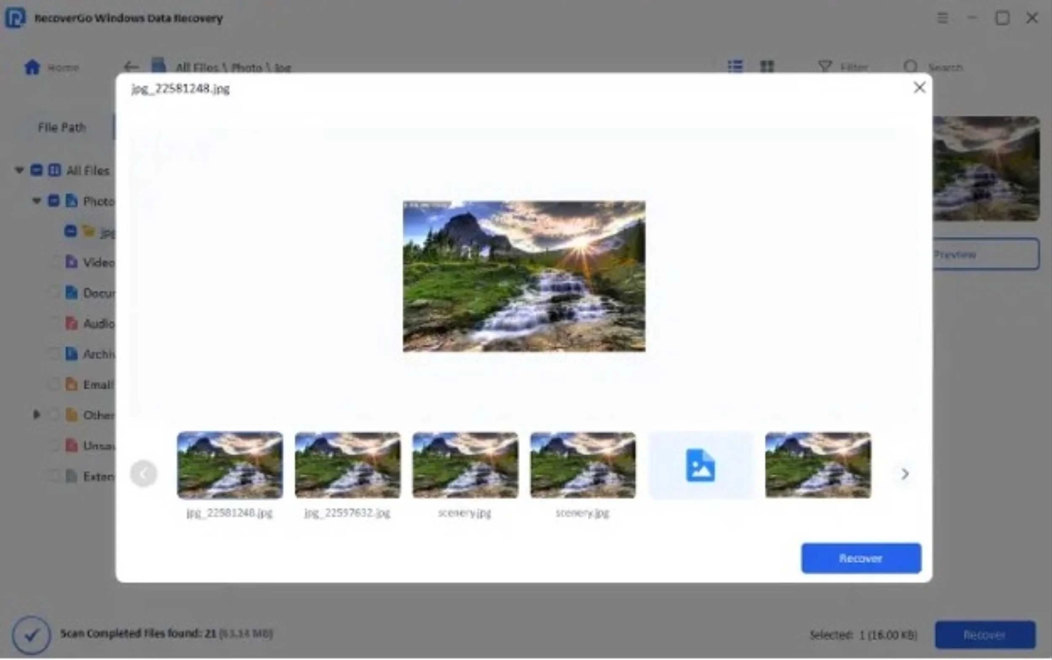1052x660 pixels.
Task: Toggle the Document category checkbox
Action: click(x=54, y=293)
